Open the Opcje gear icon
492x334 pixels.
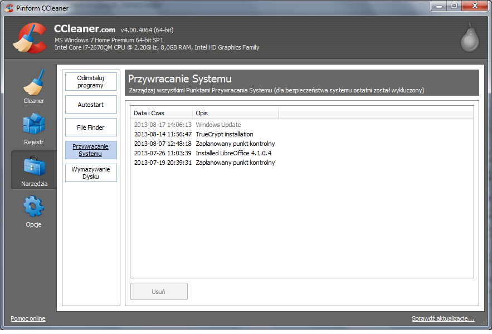33,207
